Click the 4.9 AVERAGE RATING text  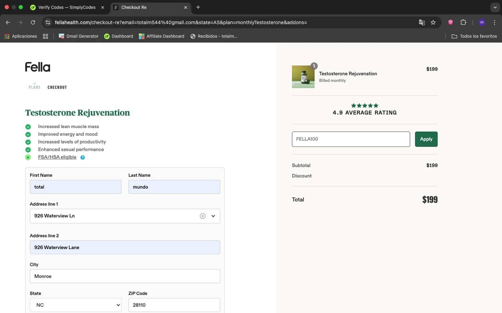pyautogui.click(x=365, y=113)
